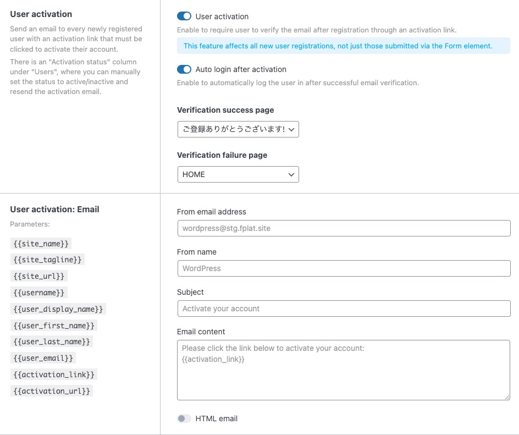The height and width of the screenshot is (435, 519).
Task: Open the Verification success page dropdown
Action: pyautogui.click(x=238, y=129)
